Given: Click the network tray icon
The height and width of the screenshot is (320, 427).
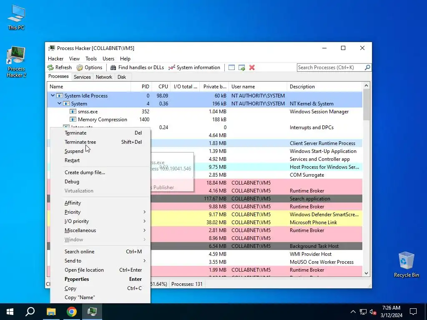Looking at the screenshot, I should [x=363, y=312].
